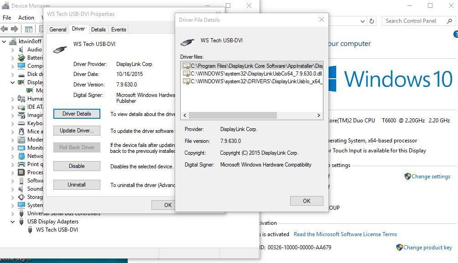Expand the Audio category
Image resolution: width=458 pixels, height=263 pixels.
[13, 50]
